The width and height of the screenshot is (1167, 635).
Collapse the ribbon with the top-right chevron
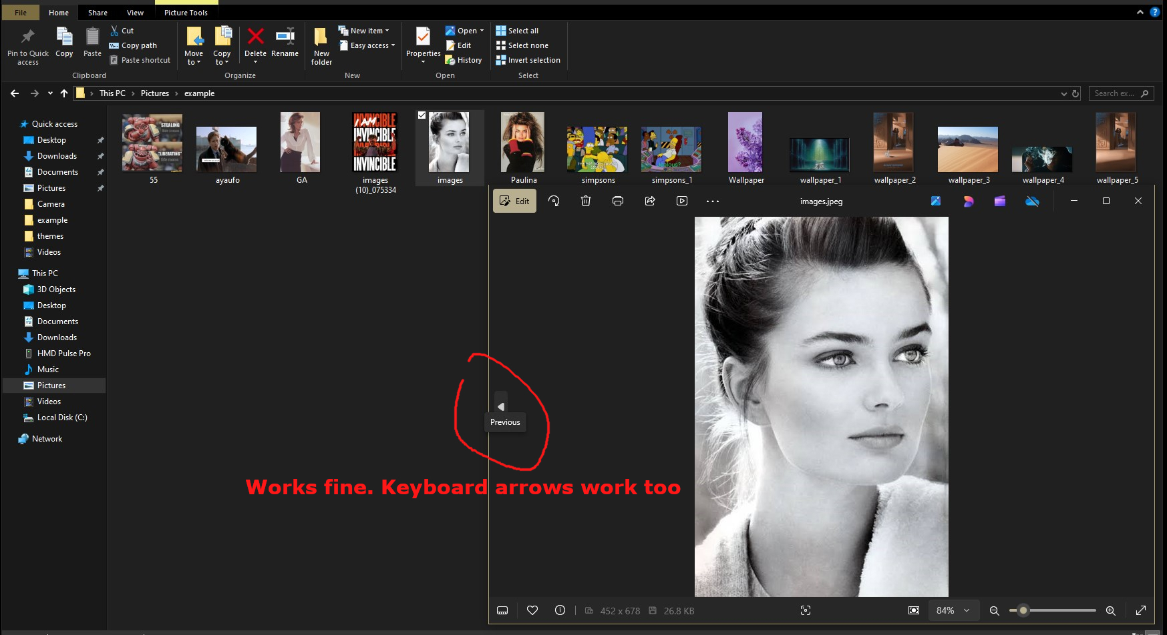point(1140,12)
